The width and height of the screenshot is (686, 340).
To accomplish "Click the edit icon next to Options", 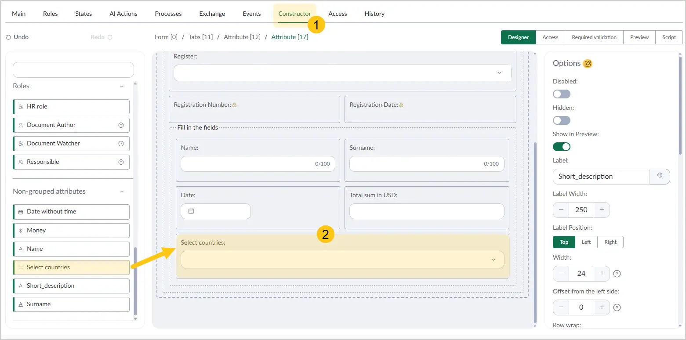I will click(588, 64).
